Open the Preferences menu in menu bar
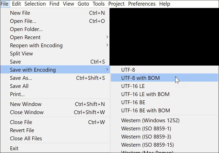This screenshot has width=219, height=153. 142,4
